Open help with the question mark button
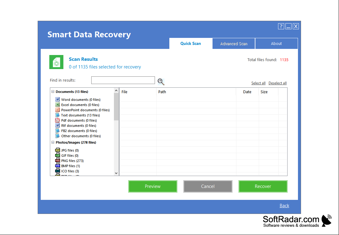This screenshot has width=339, height=235. click(281, 26)
